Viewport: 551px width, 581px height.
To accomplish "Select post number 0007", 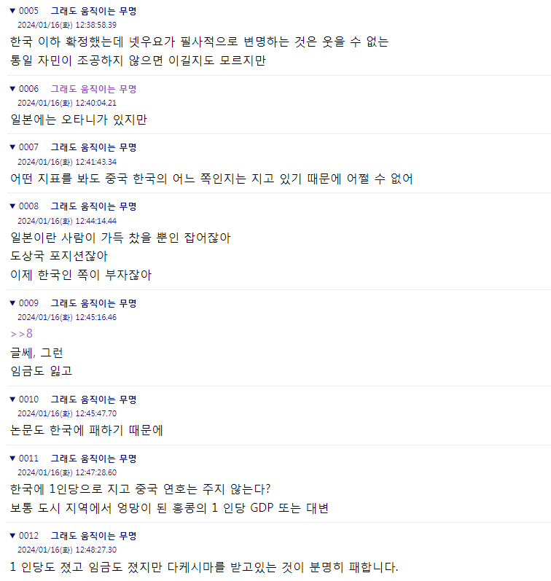I will coord(29,147).
